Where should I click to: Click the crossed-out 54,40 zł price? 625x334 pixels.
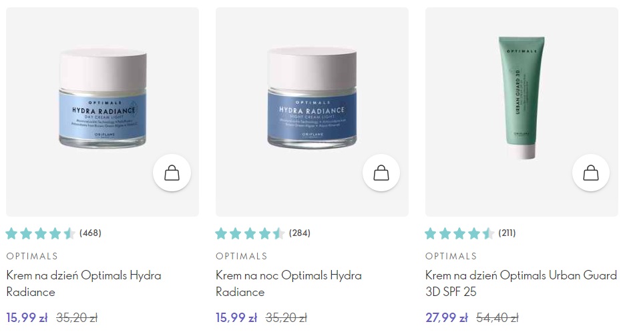click(x=497, y=318)
